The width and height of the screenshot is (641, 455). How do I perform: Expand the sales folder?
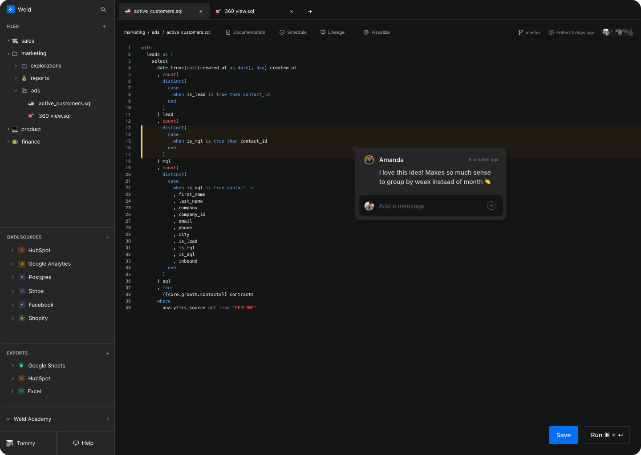pos(8,41)
